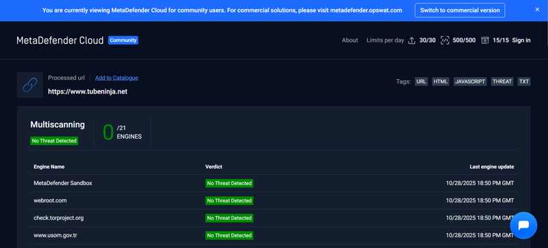
Task: Click the 15/15 limit value
Action: click(x=501, y=40)
